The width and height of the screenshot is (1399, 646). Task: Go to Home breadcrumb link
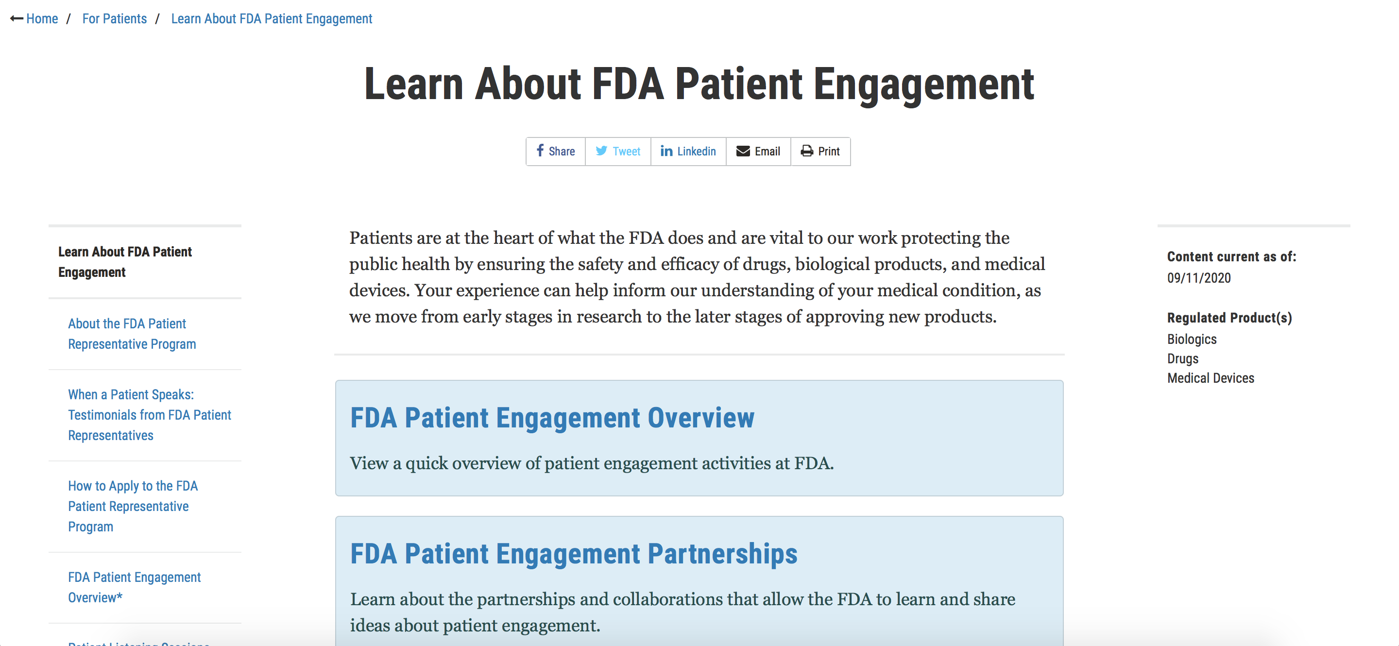click(x=42, y=19)
